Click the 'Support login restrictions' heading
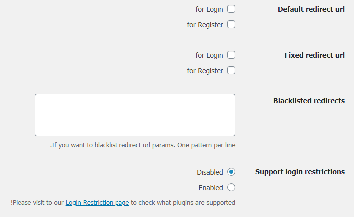 [300, 172]
